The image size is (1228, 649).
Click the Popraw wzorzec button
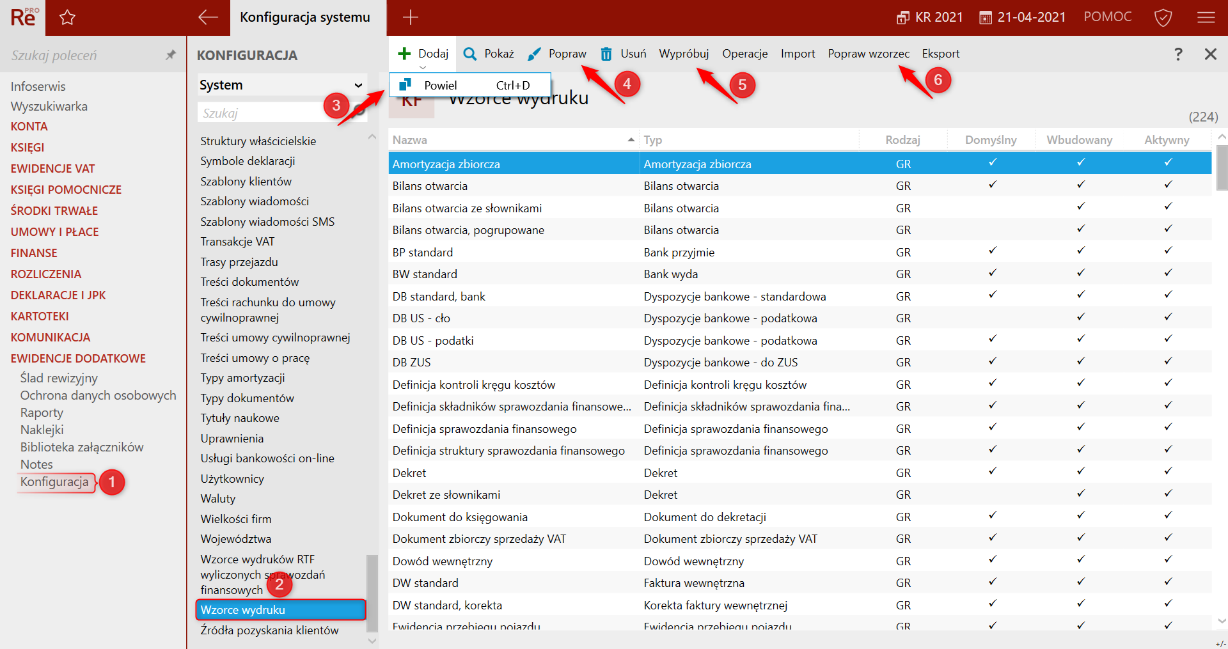click(868, 54)
